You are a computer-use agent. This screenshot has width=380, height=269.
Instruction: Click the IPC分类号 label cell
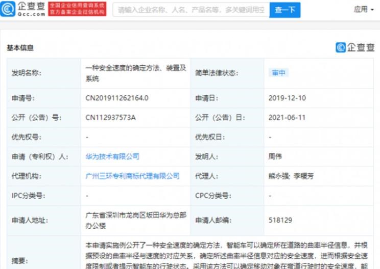[x=44, y=196]
